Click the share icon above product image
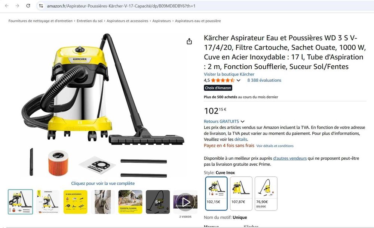 point(189,41)
